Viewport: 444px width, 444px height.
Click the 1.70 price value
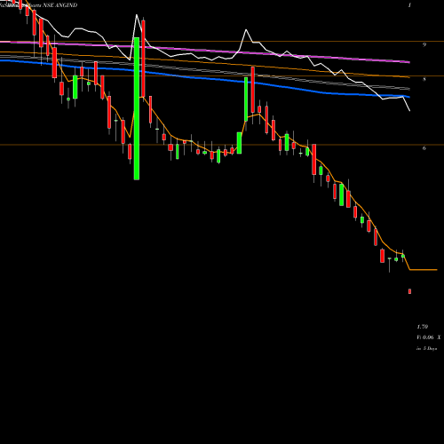click(x=423, y=327)
